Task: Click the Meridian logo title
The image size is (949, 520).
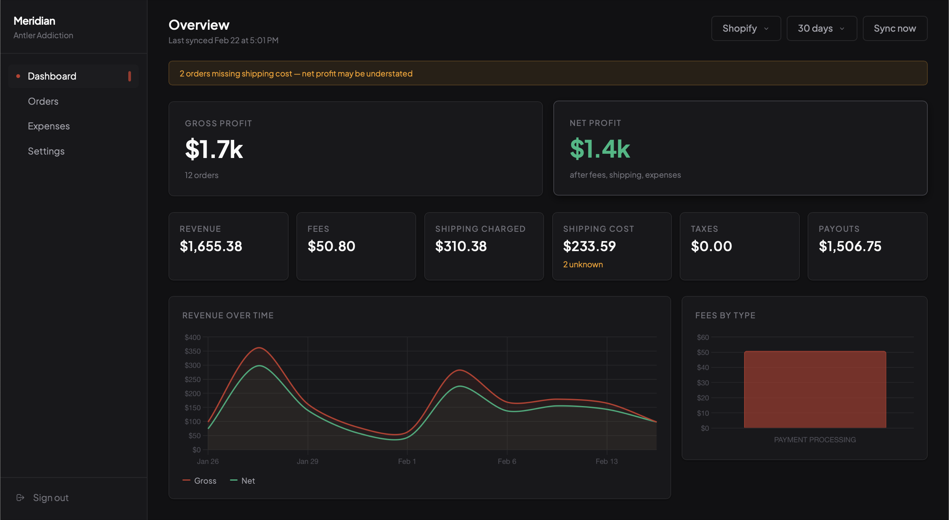Action: [34, 21]
